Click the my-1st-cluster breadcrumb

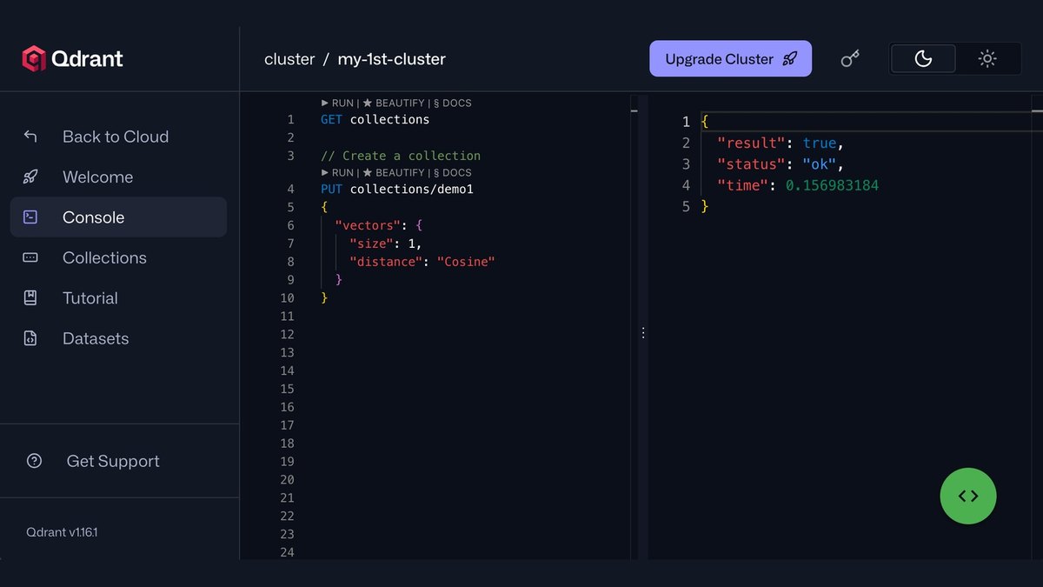(x=392, y=59)
